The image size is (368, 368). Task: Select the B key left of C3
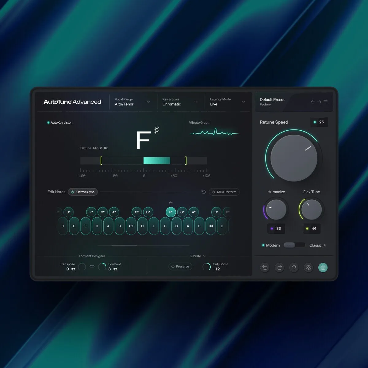coord(199,226)
